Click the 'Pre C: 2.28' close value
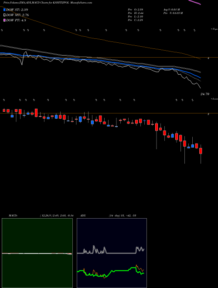Viewport: 218px width, 288px height. pyautogui.click(x=136, y=20)
